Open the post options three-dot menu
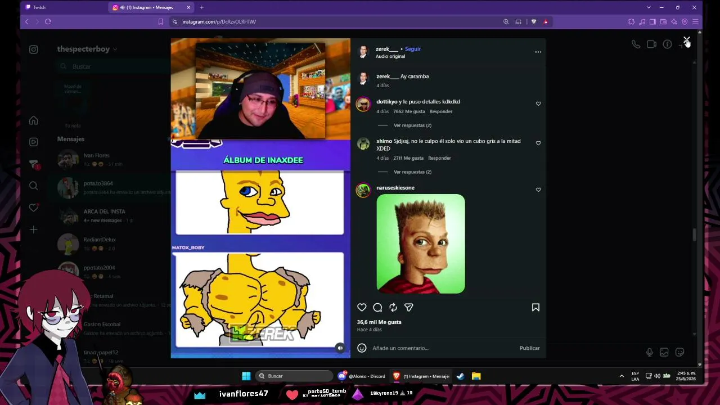The width and height of the screenshot is (720, 405). pos(538,52)
